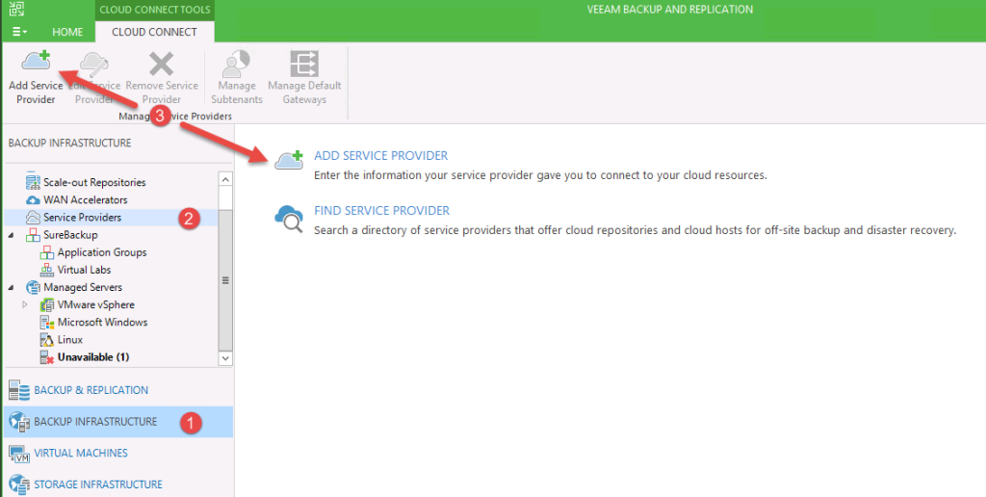986x497 pixels.
Task: Click tree scrollbar down arrow
Action: point(225,358)
